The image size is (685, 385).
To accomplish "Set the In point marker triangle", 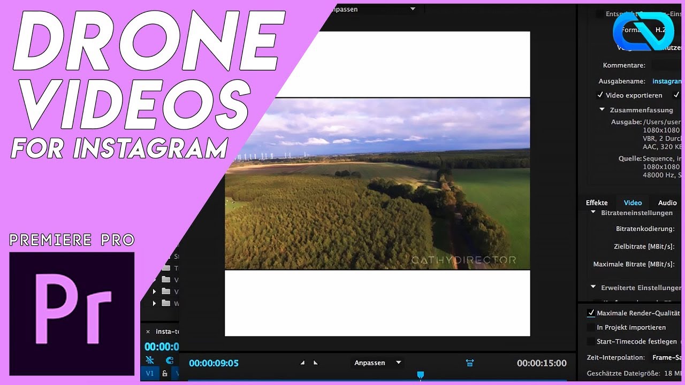I will 302,363.
